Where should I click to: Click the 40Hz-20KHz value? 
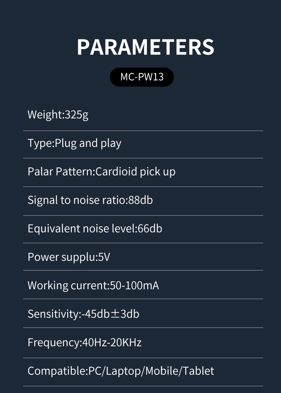click(112, 342)
